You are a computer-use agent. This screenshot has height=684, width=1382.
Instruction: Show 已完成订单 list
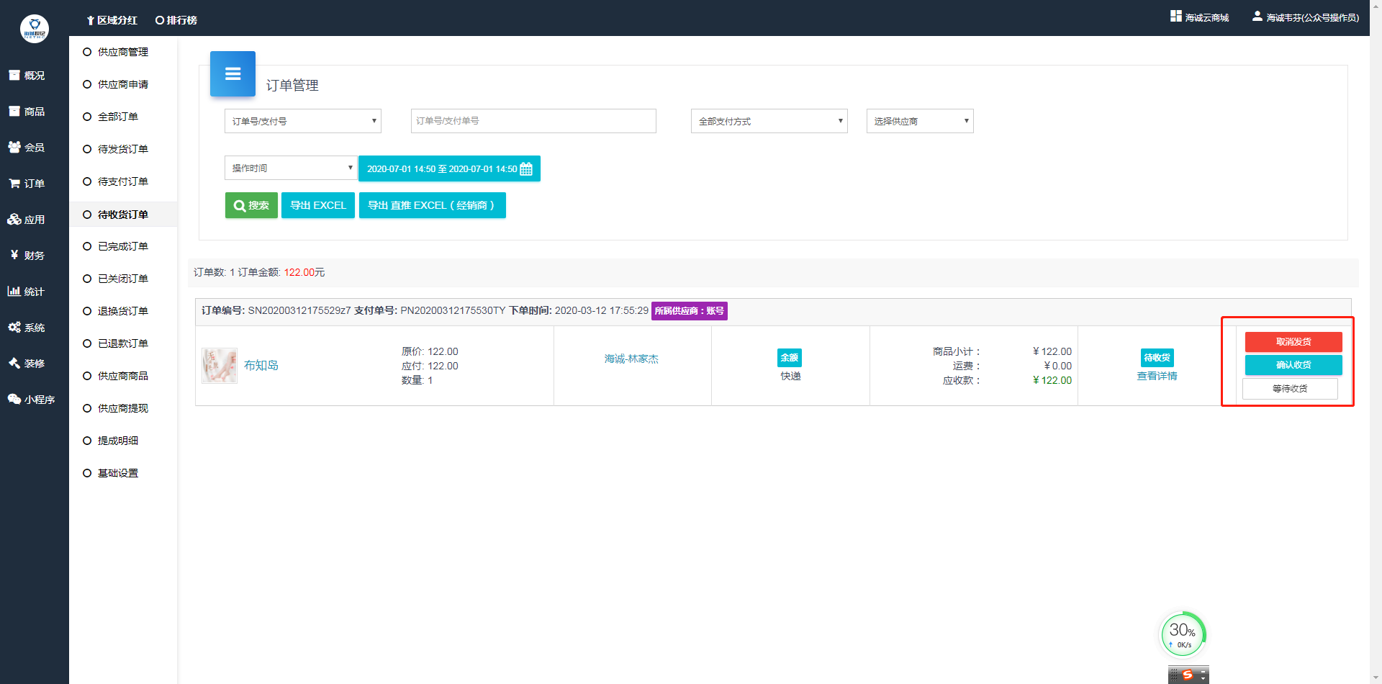[123, 246]
